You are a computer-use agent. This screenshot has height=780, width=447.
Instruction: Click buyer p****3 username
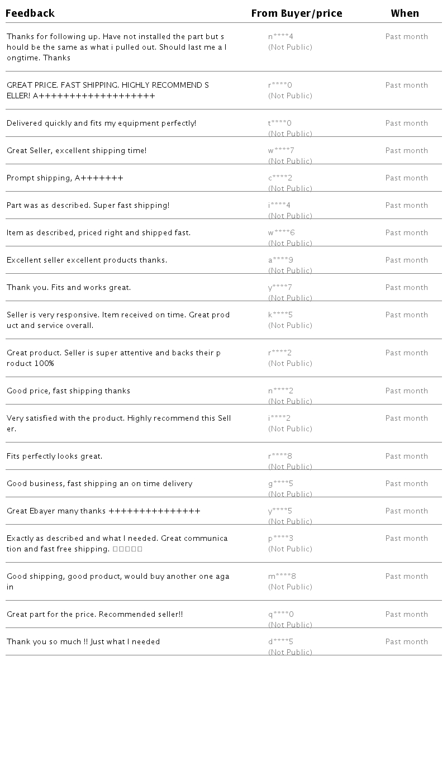click(280, 539)
